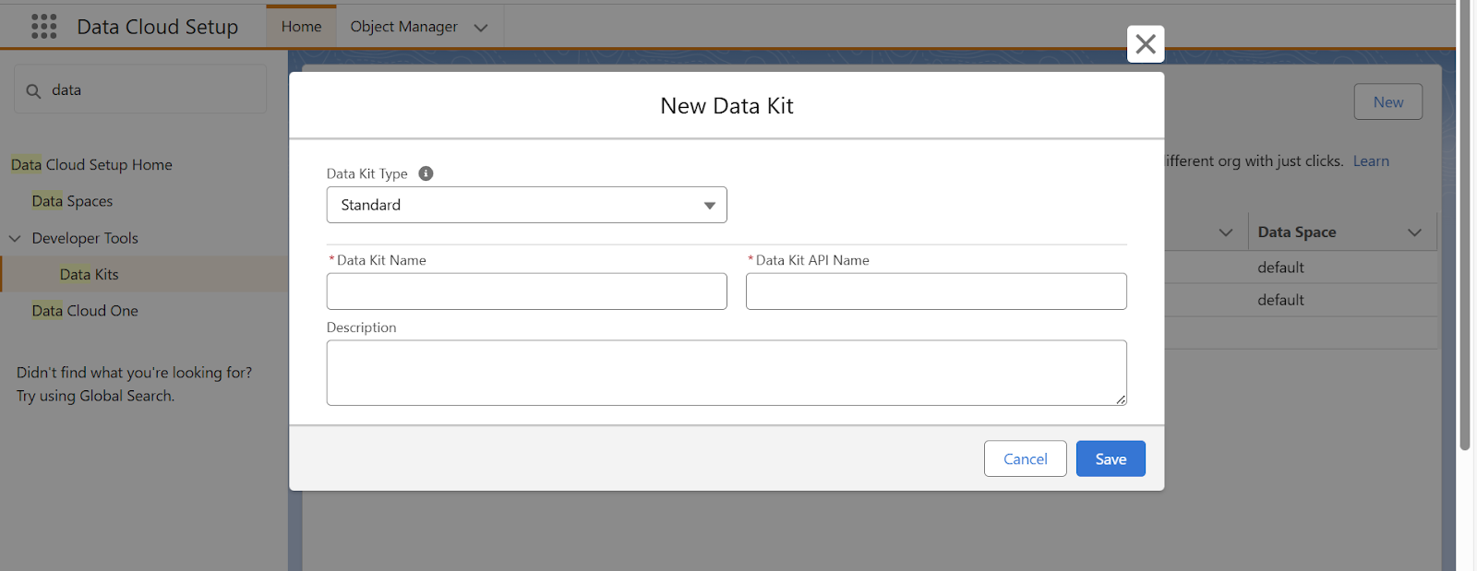
Task: Switch to the Home tab
Action: click(x=301, y=27)
